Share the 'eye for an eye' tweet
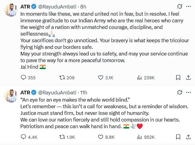The image size is (195, 145). click(x=188, y=137)
